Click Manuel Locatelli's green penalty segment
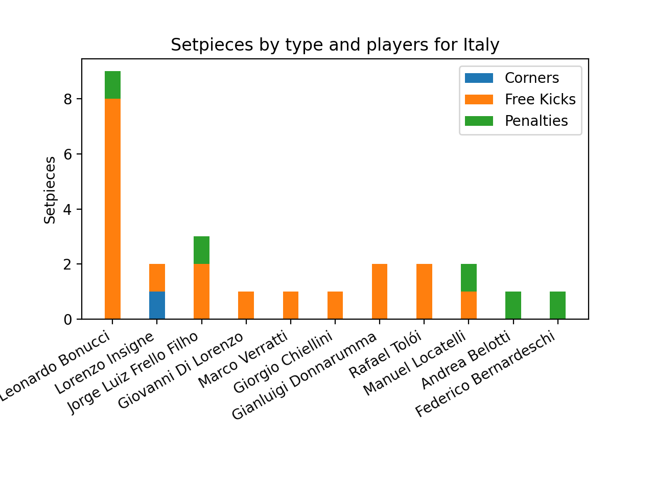 pos(469,278)
